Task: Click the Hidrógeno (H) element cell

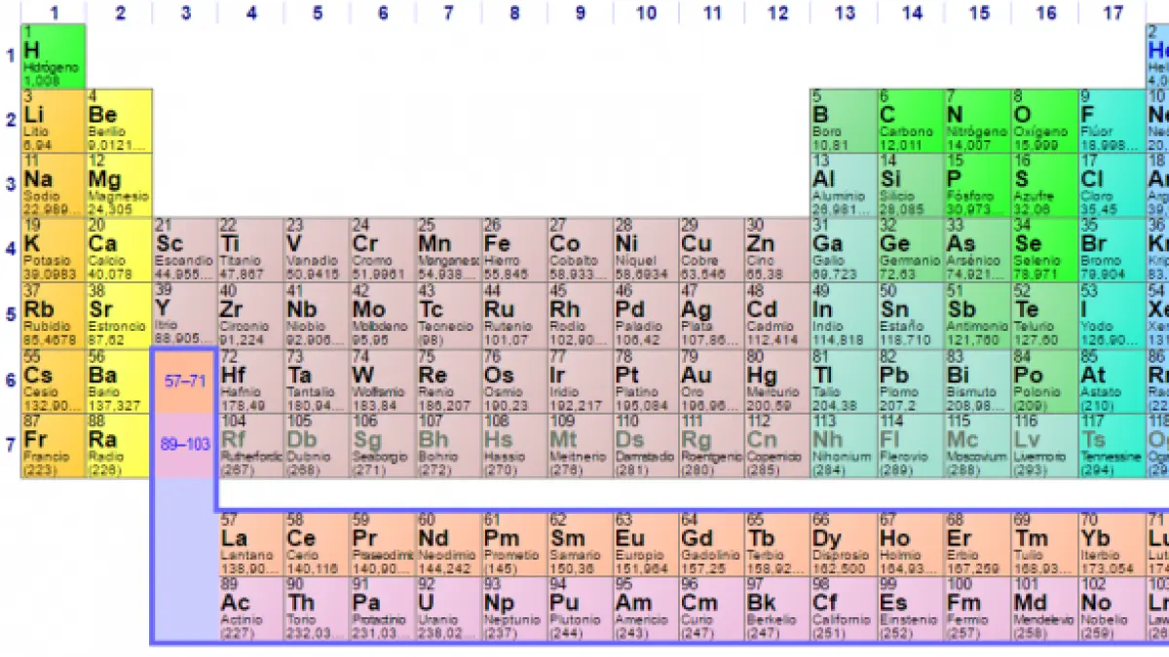Action: pyautogui.click(x=54, y=56)
